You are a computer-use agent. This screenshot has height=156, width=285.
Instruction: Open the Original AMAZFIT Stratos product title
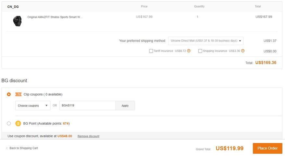click(x=55, y=17)
